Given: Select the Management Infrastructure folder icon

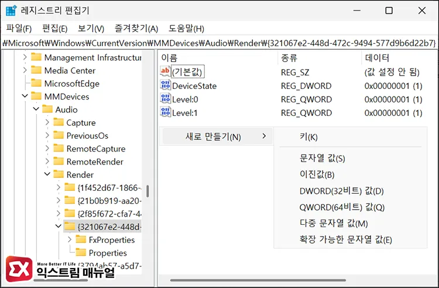Looking at the screenshot, I should click(36, 57).
